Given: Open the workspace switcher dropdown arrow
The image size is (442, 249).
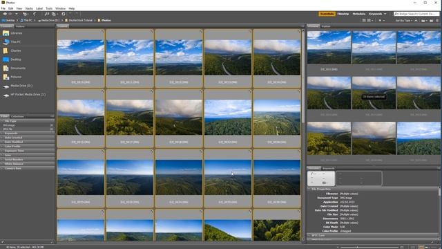Looking at the screenshot, I should click(x=385, y=14).
